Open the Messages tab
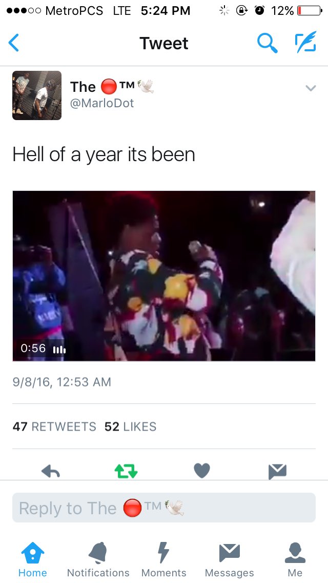The image size is (328, 583). pos(229,560)
